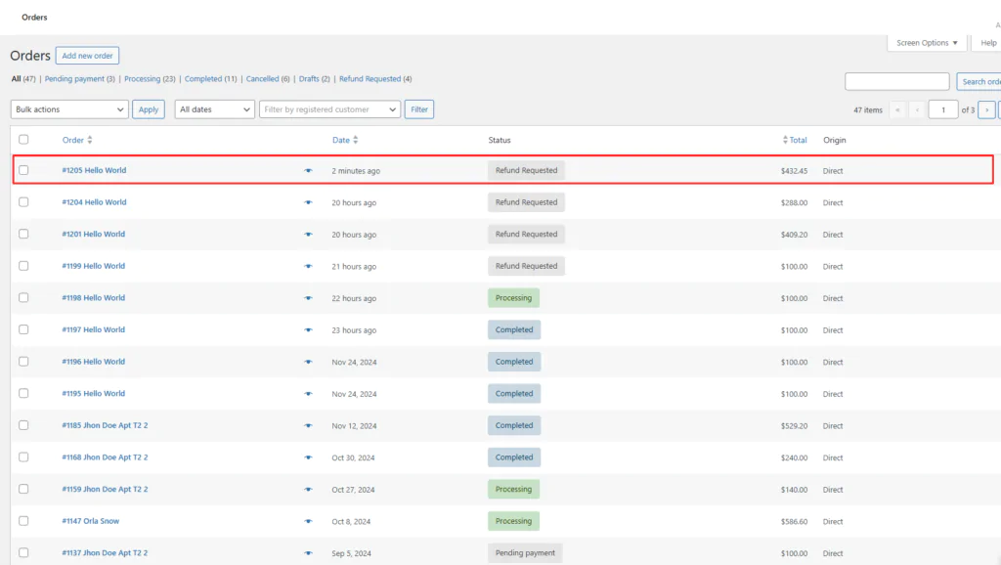The height and width of the screenshot is (565, 1001).
Task: Sort by Date column arrows
Action: coord(356,140)
